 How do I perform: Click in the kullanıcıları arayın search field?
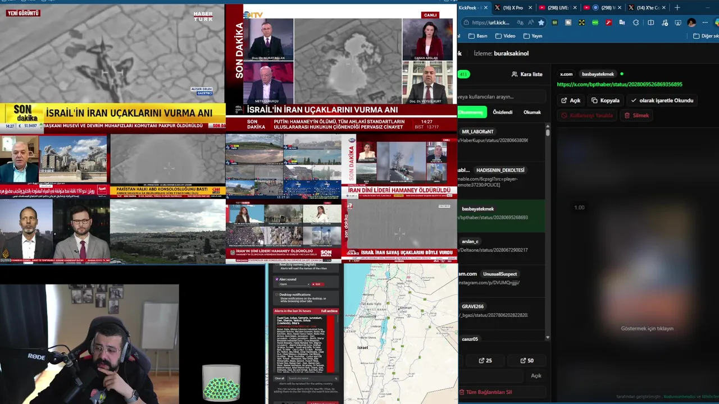click(501, 97)
